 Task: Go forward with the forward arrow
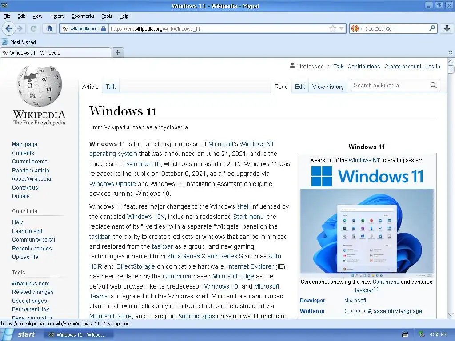click(x=20, y=28)
